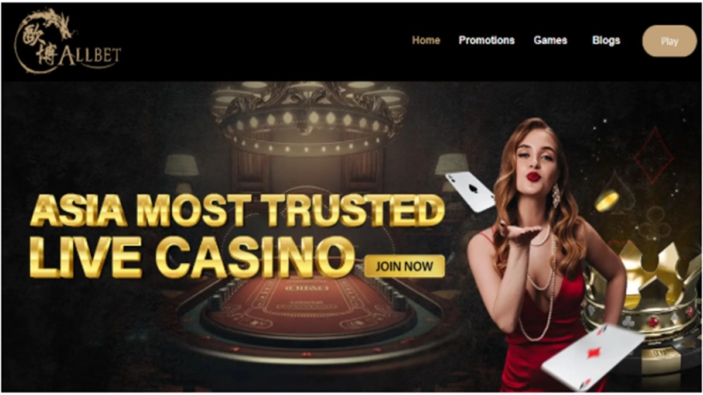The image size is (703, 395).
Task: Go to the Promotions page
Action: [x=486, y=40]
